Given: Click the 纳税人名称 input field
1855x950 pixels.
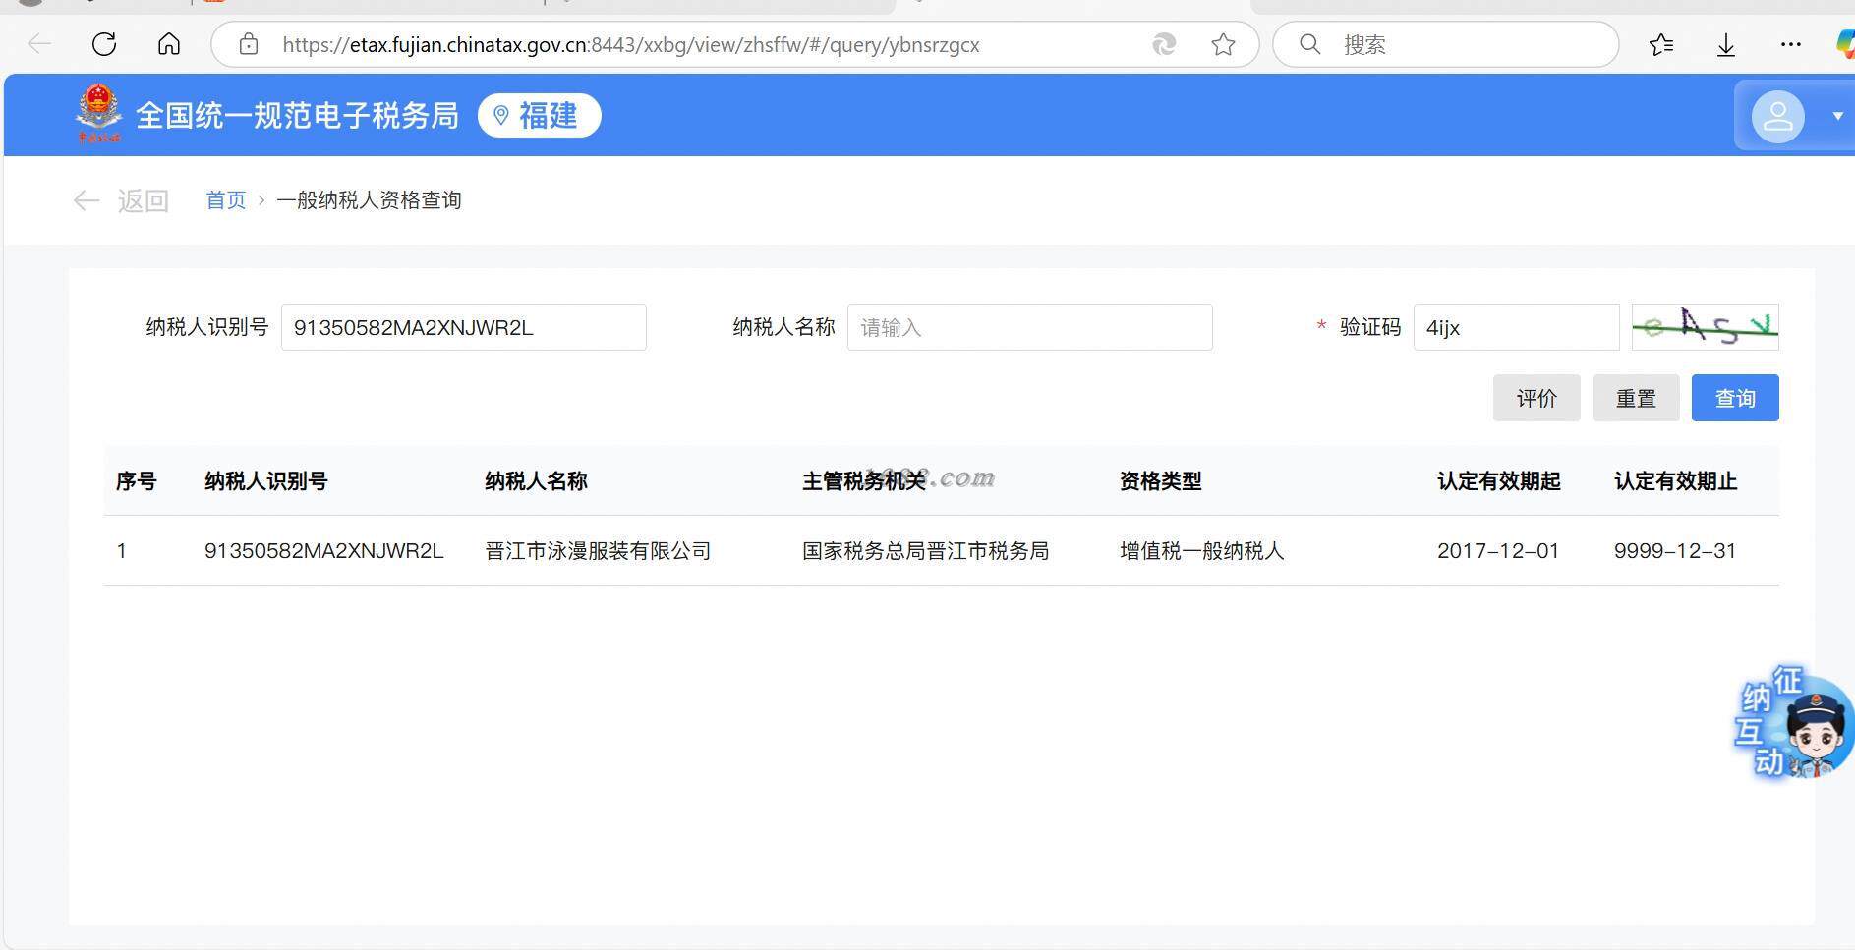Looking at the screenshot, I should coord(1029,327).
